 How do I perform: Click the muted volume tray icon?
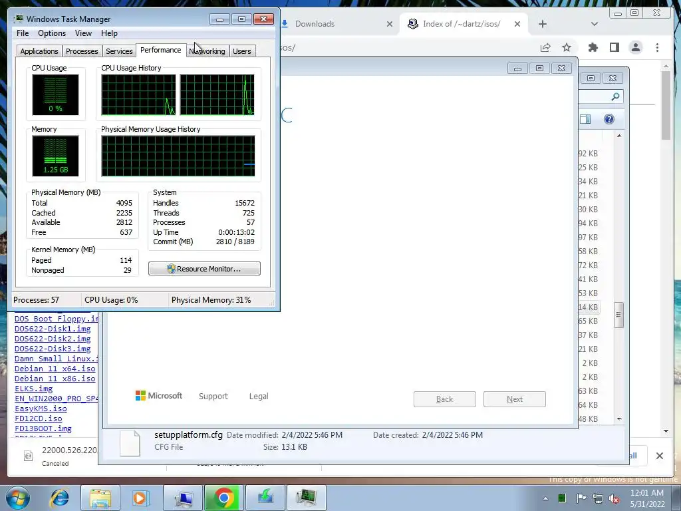(x=614, y=498)
